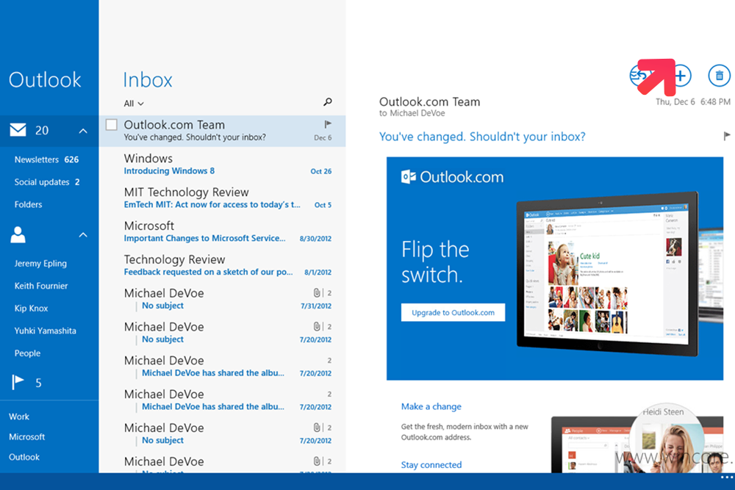Click the Oct 26 date on Windows message

tap(321, 171)
